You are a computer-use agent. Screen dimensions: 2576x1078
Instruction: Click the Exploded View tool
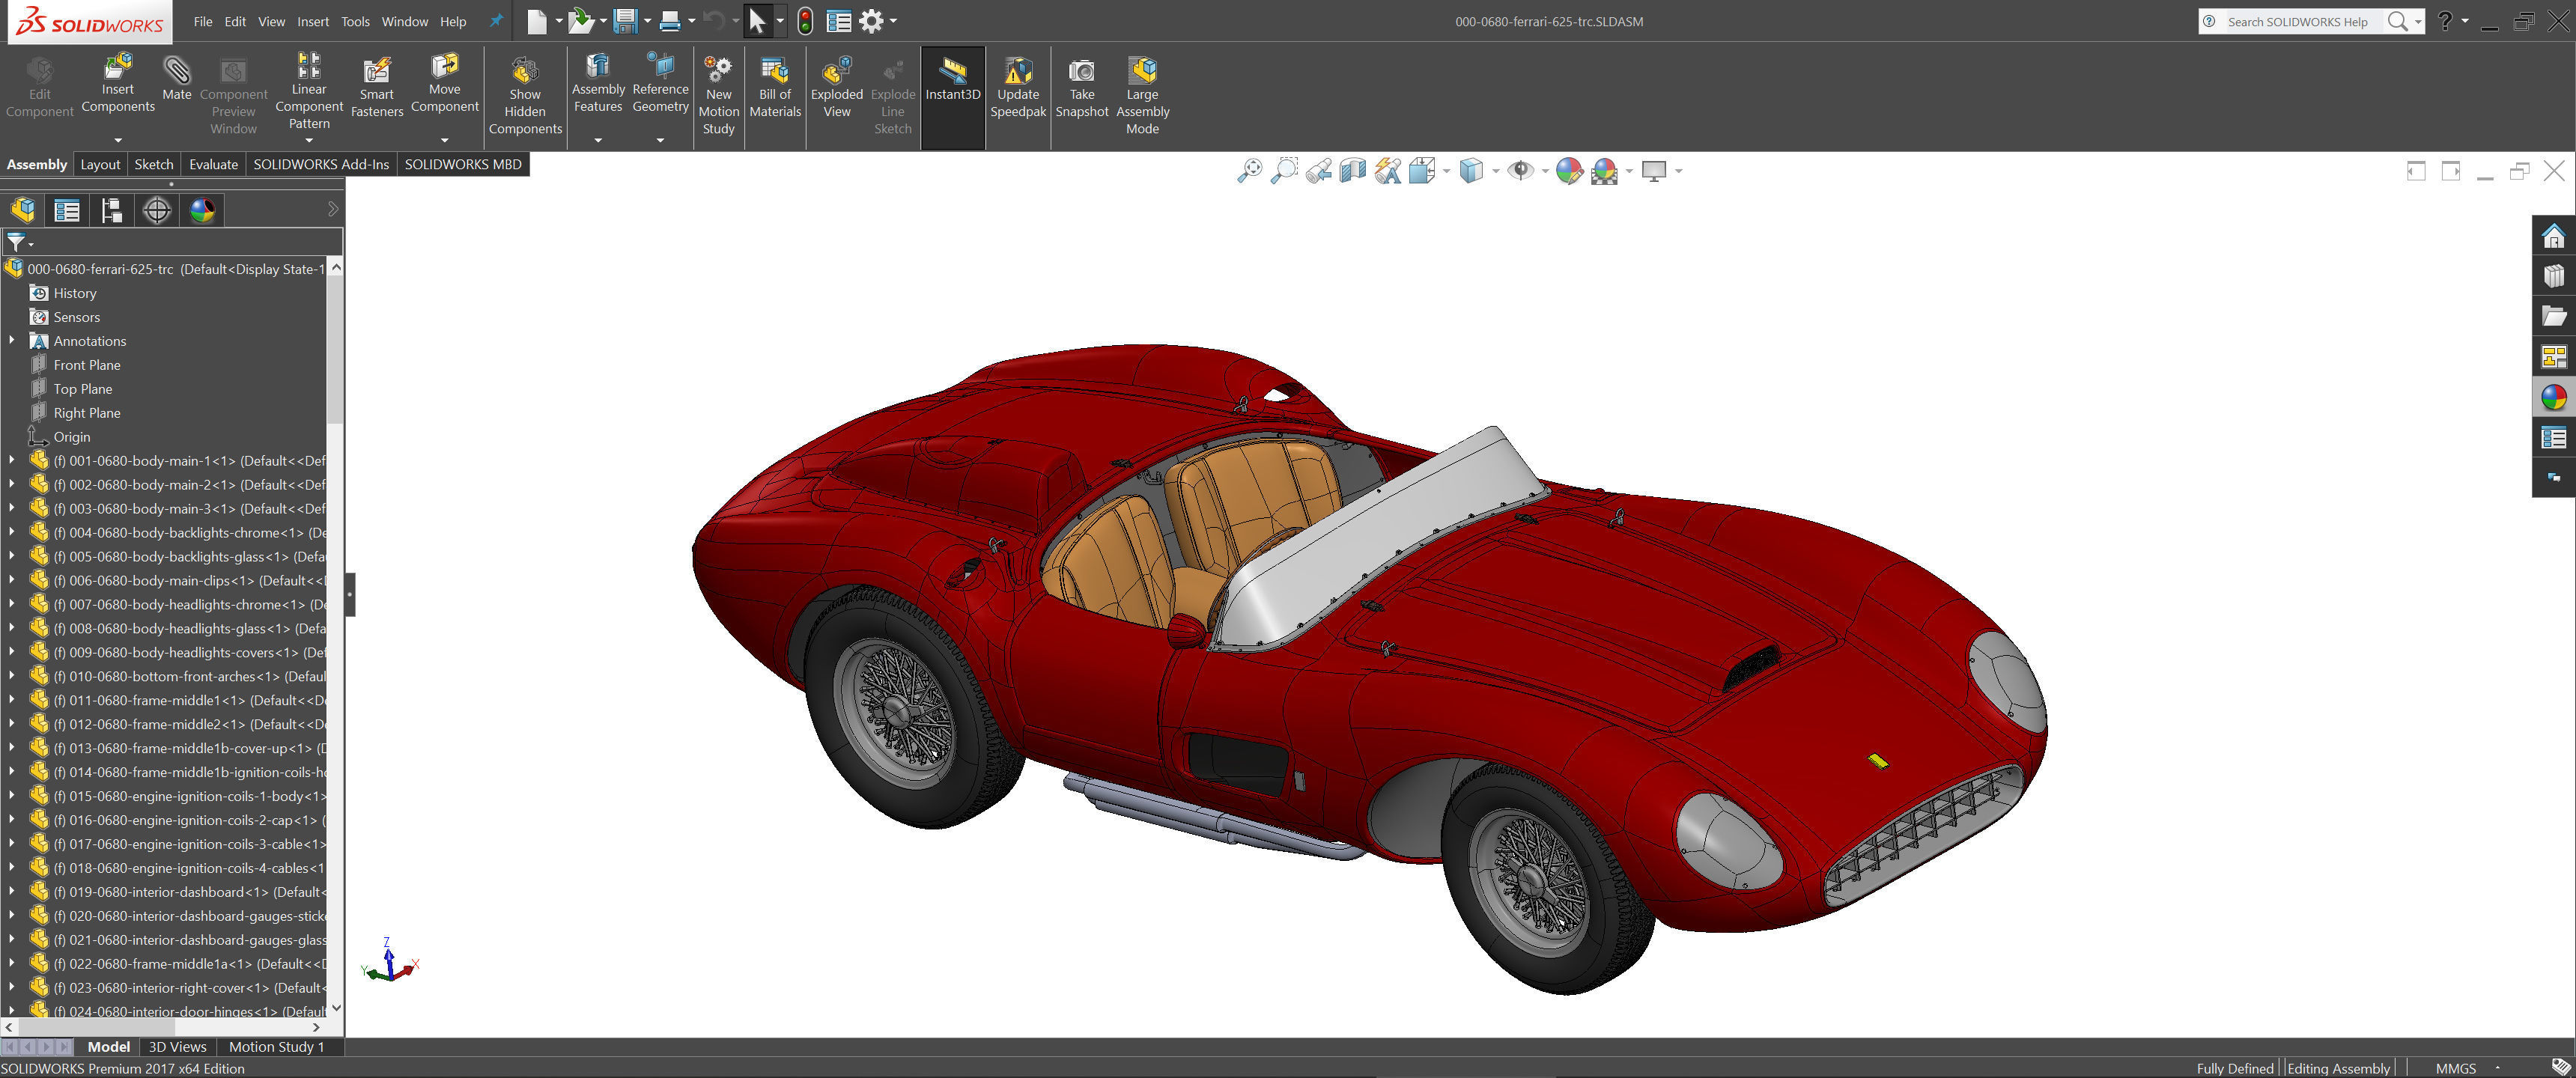(x=836, y=88)
